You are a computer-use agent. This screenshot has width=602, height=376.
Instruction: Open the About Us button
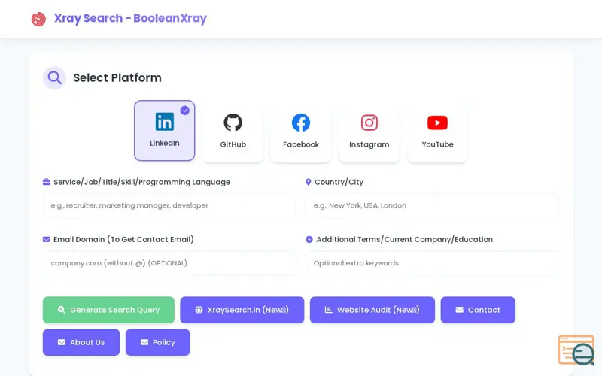(81, 342)
